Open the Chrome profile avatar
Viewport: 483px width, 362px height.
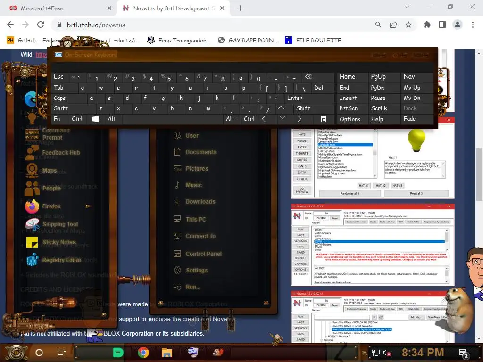(458, 25)
